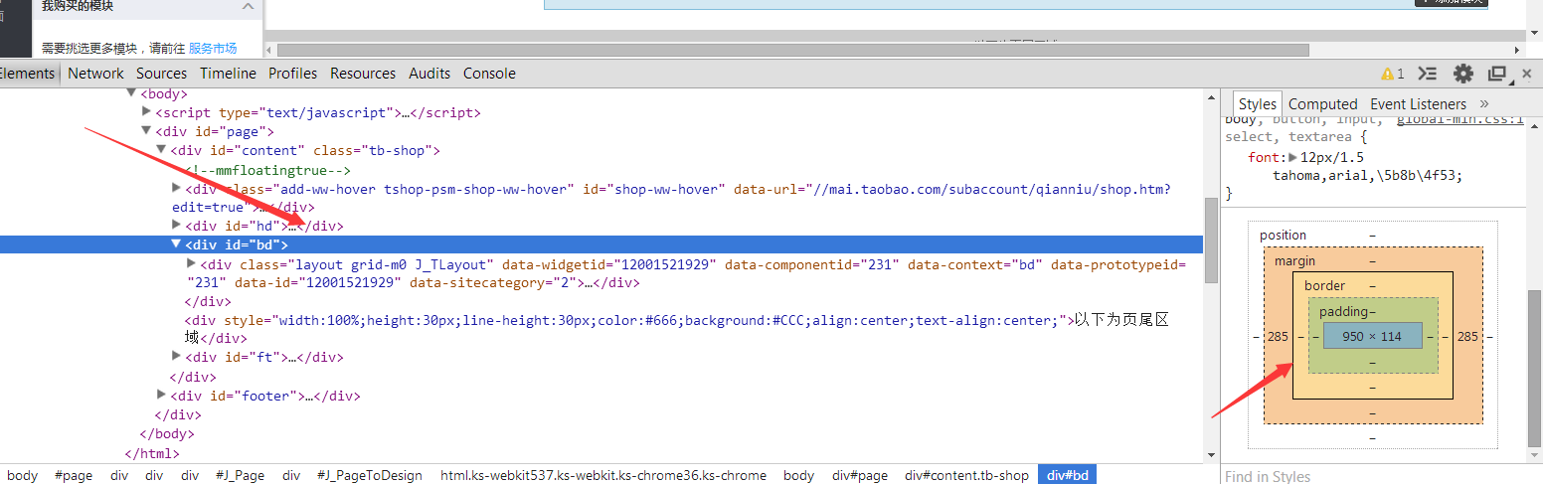Open the 服务市场 link
Viewport: 1543px width, 484px height.
tap(213, 48)
